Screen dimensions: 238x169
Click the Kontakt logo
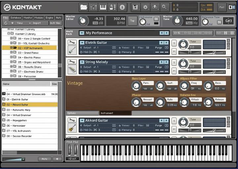point(22,7)
